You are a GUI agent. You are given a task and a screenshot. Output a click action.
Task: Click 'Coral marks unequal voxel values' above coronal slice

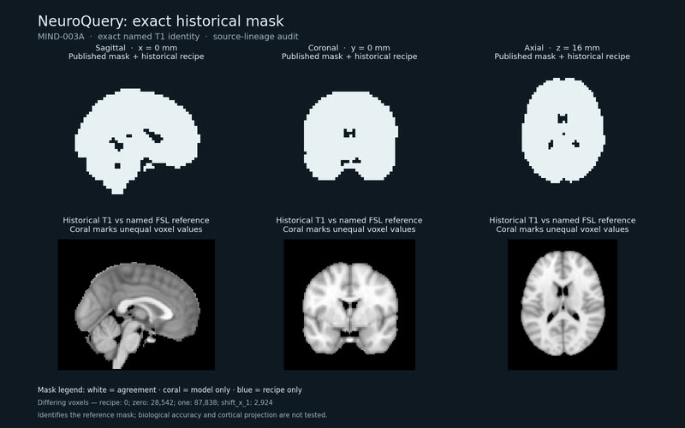point(349,229)
